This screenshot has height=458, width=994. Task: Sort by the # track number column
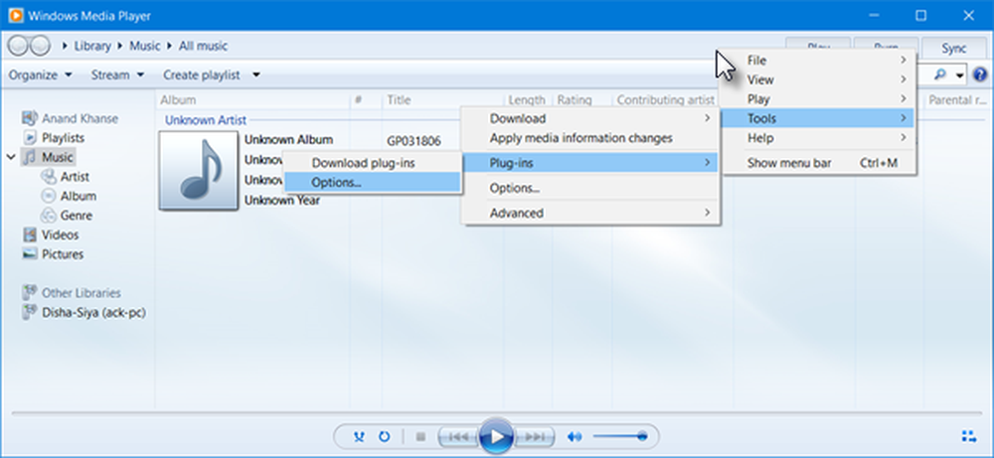point(366,99)
